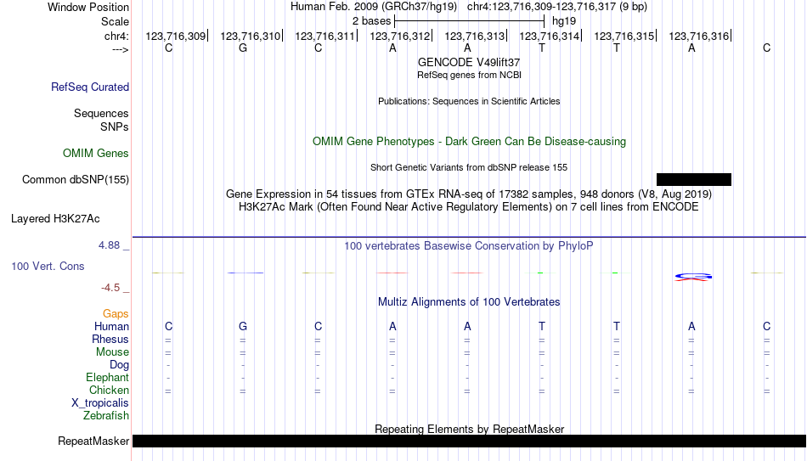Click the -4.5 PhyloP lower value
807x461 pixels.
coord(110,288)
